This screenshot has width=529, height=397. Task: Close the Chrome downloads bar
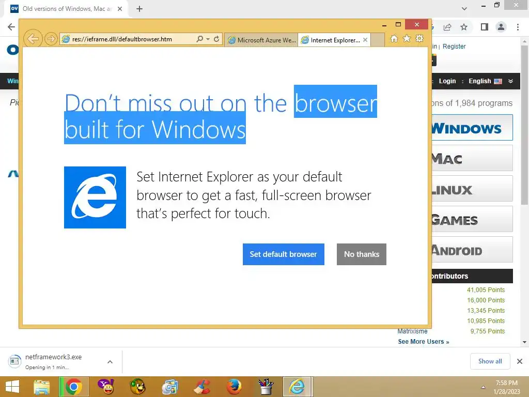[x=520, y=361]
